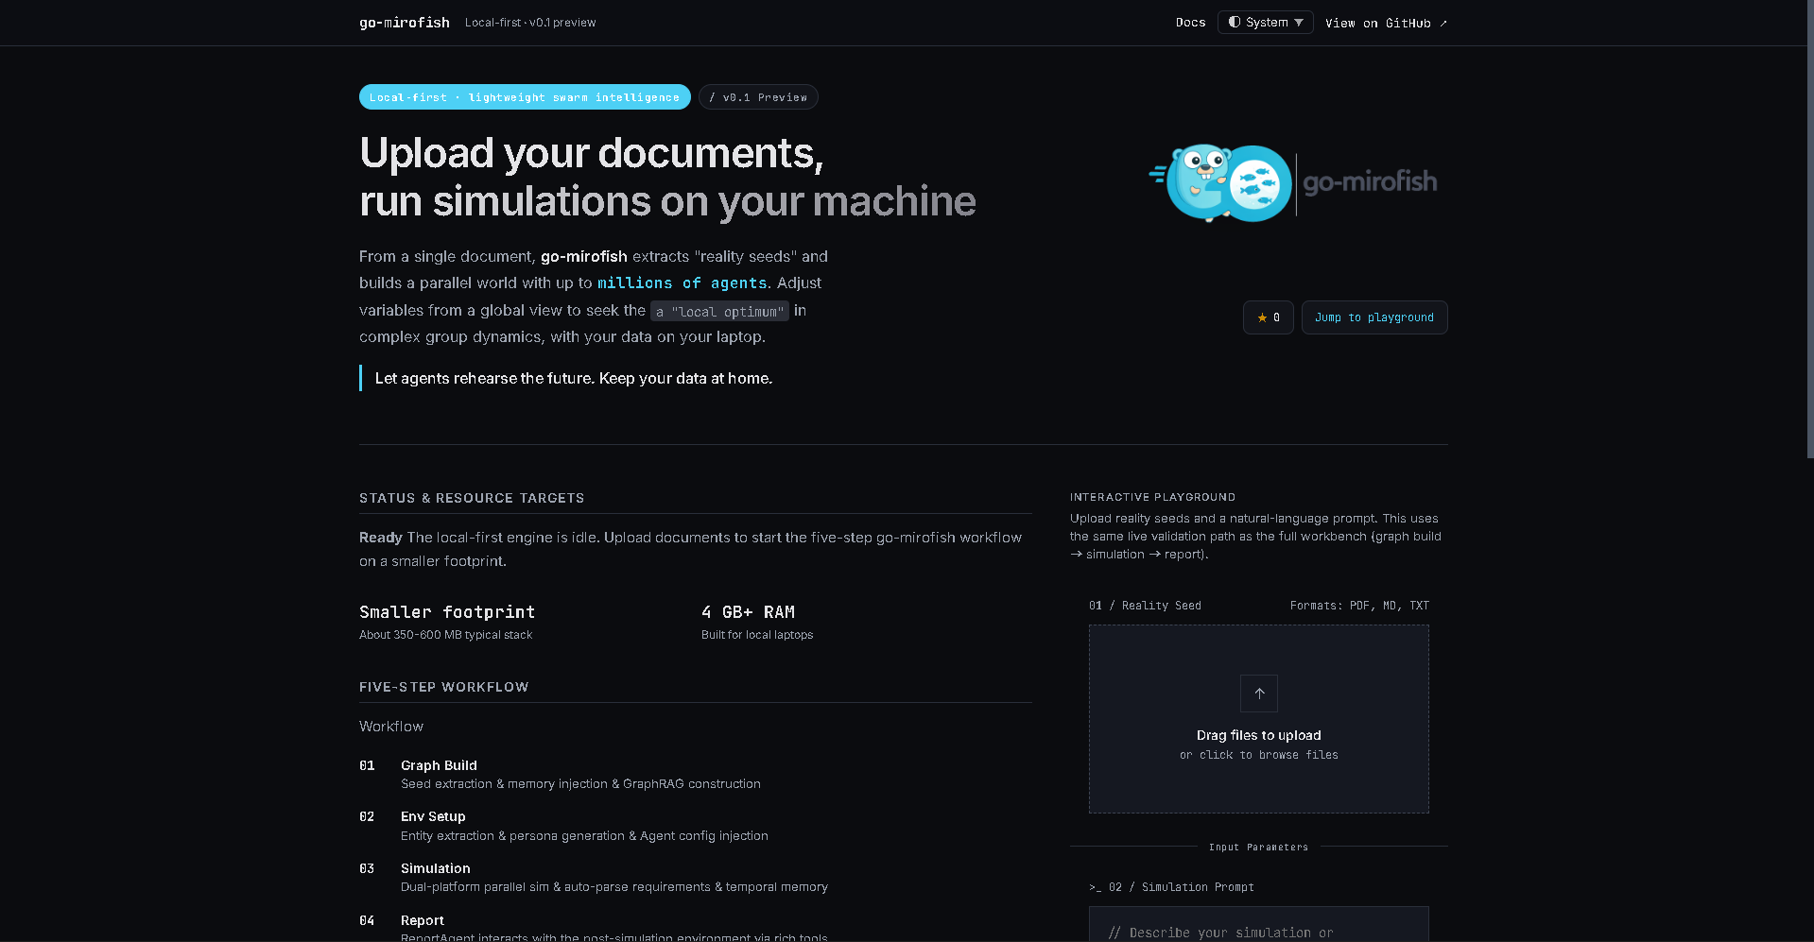
Task: Click the 'v0.1 Preview' badge
Action: 758,97
